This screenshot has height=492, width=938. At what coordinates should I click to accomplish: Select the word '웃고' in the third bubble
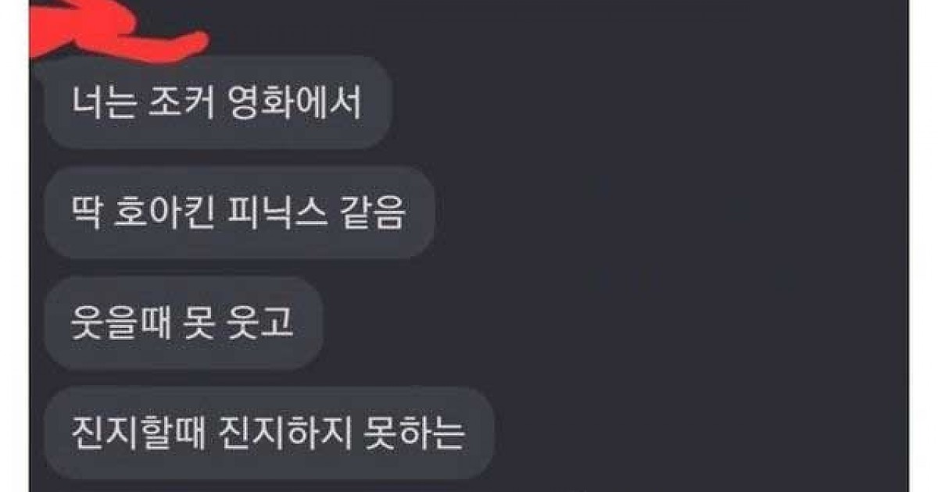(x=261, y=323)
